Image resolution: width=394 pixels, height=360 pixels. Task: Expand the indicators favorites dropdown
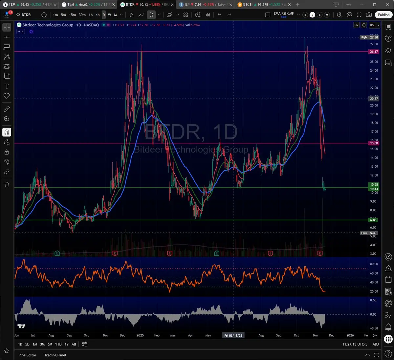tap(178, 15)
